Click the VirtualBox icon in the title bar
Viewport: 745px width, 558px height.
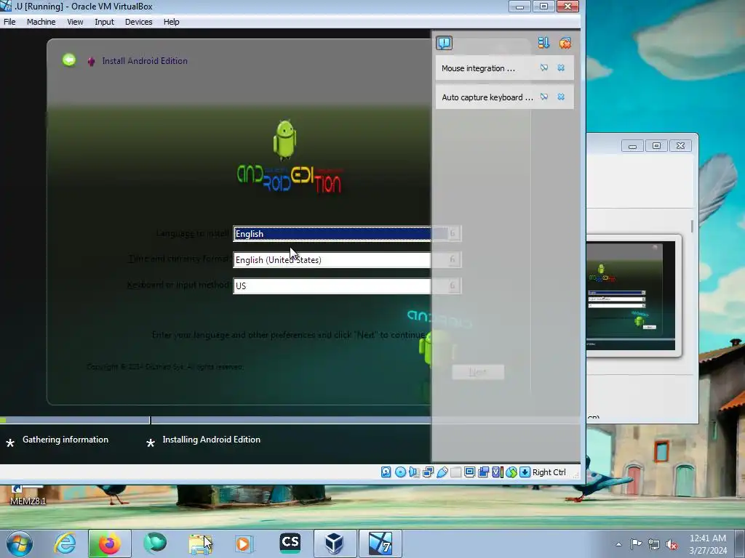point(5,6)
